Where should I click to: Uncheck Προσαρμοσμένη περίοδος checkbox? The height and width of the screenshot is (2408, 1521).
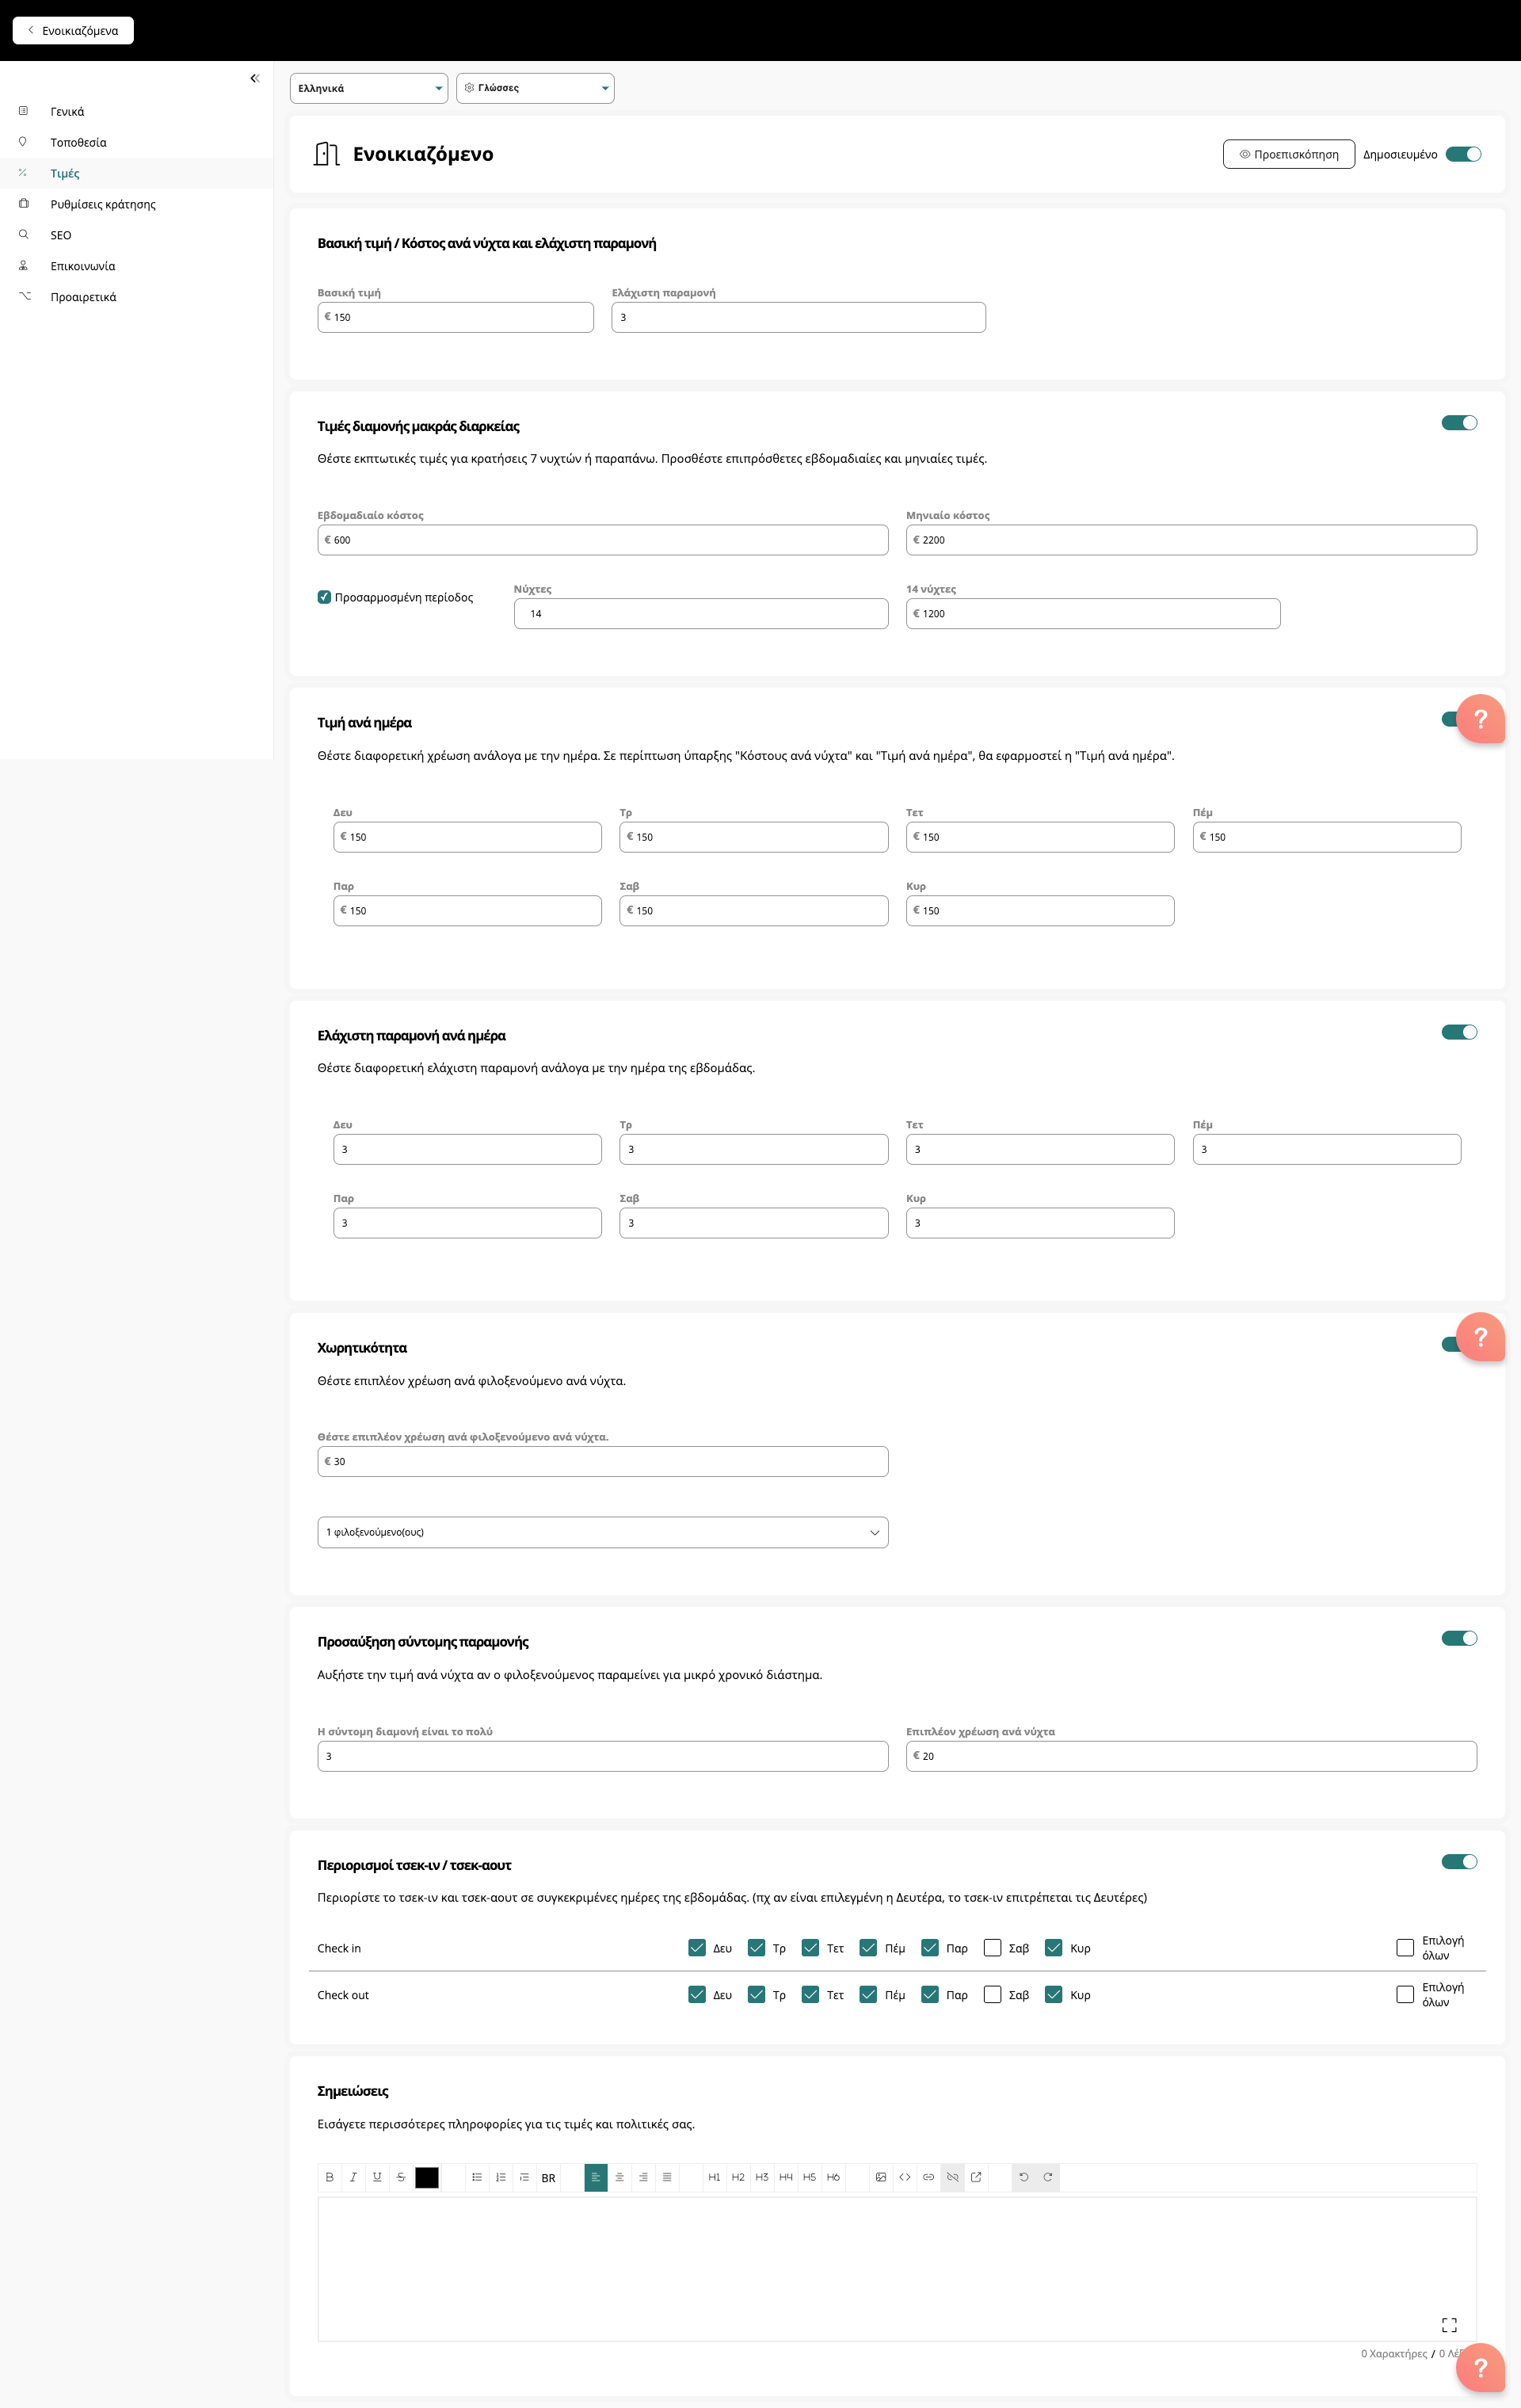click(324, 597)
